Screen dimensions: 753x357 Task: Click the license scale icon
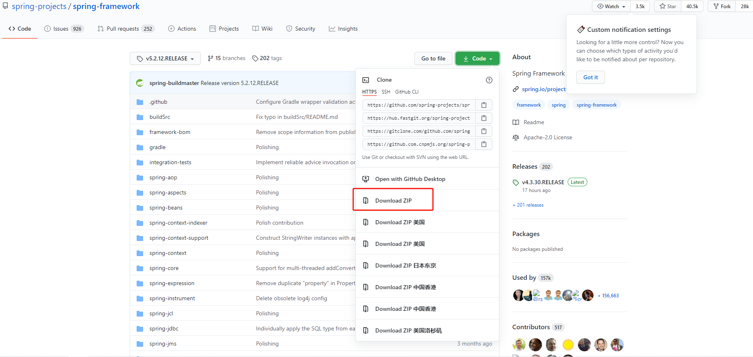tap(516, 138)
